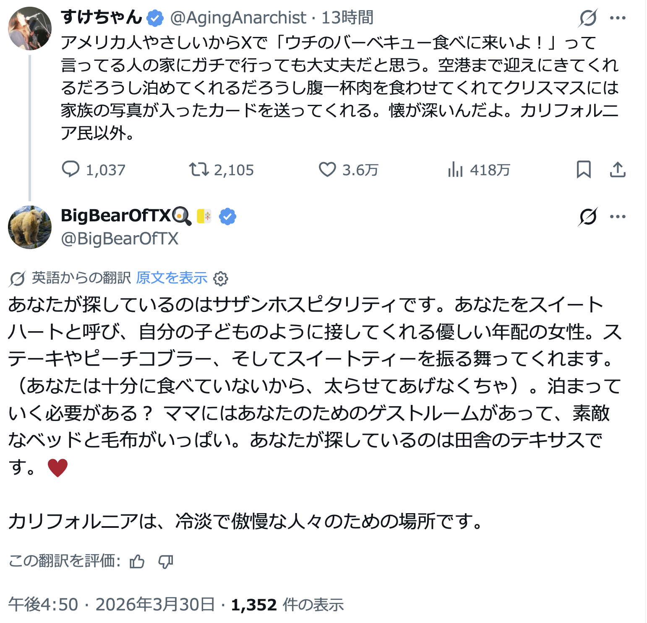
Task: Share the top tweet
Action: (x=618, y=169)
